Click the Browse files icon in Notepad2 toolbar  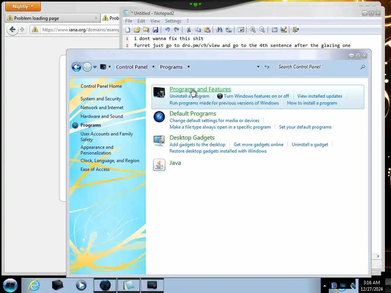point(146,30)
